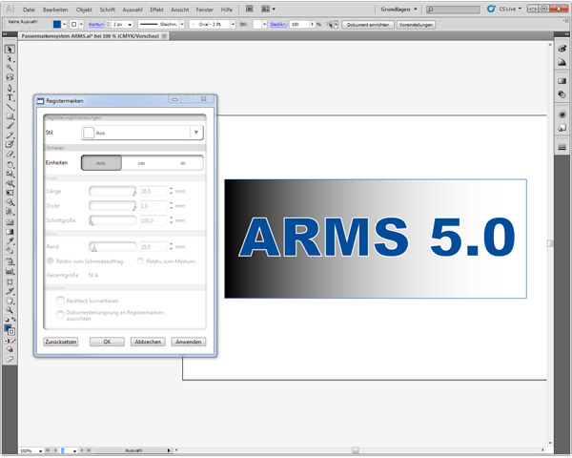572x458 pixels.
Task: Select the Hand tool
Action: (10, 301)
